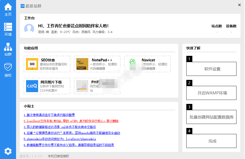
Task: Click the 软件设置 step button
Action: [211, 69]
